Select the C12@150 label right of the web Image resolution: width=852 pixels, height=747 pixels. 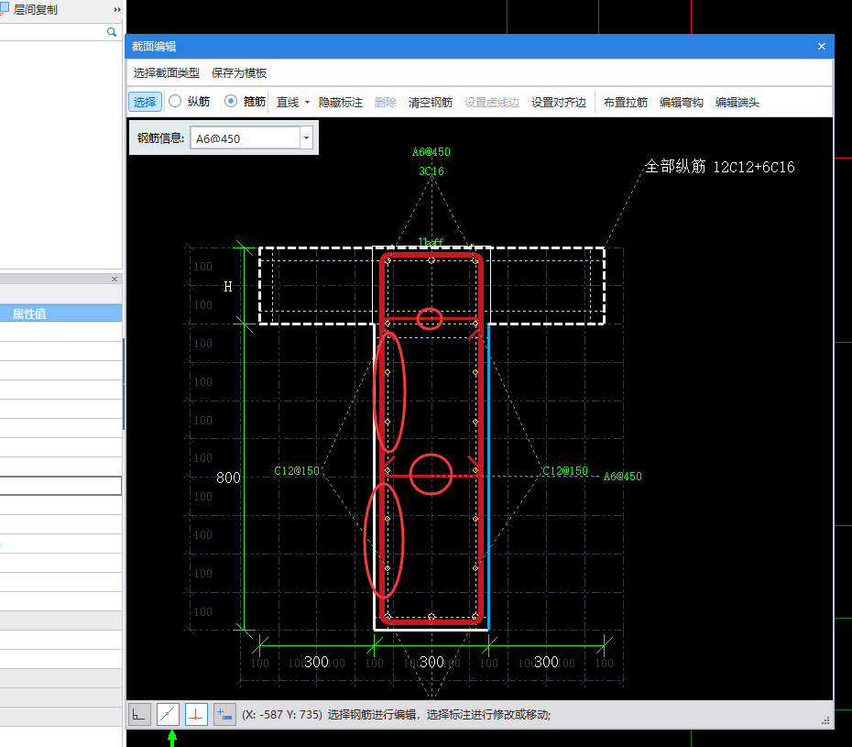(565, 471)
